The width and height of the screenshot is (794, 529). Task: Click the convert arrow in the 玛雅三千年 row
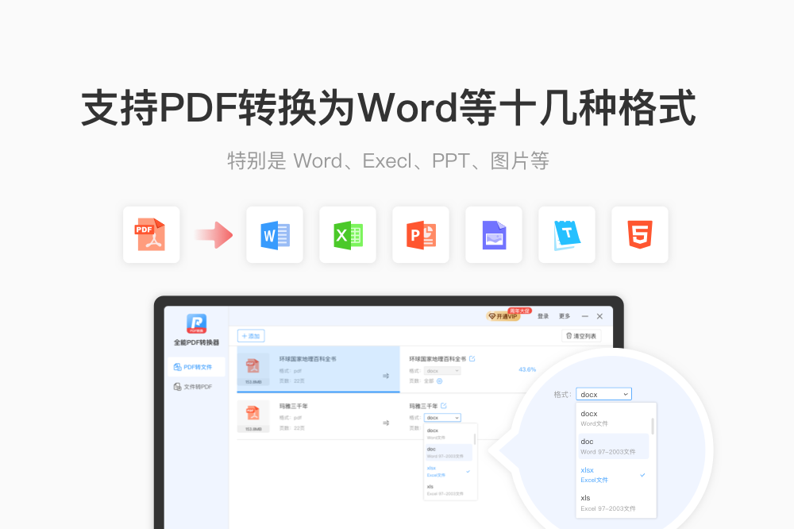386,423
